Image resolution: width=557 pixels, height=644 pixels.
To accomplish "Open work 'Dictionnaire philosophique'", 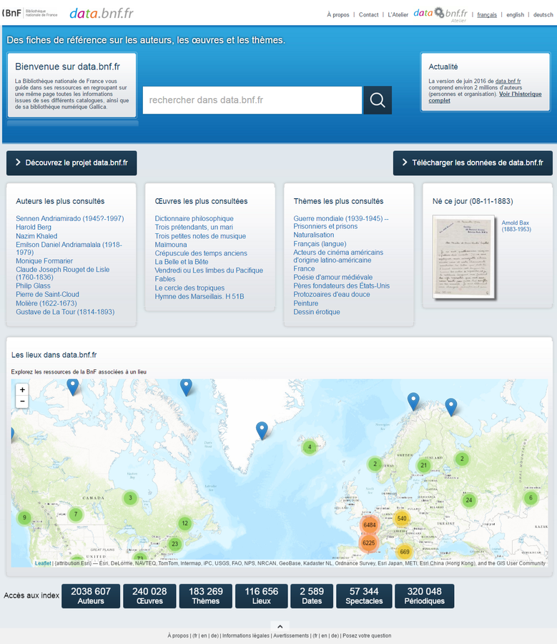I will tap(194, 218).
